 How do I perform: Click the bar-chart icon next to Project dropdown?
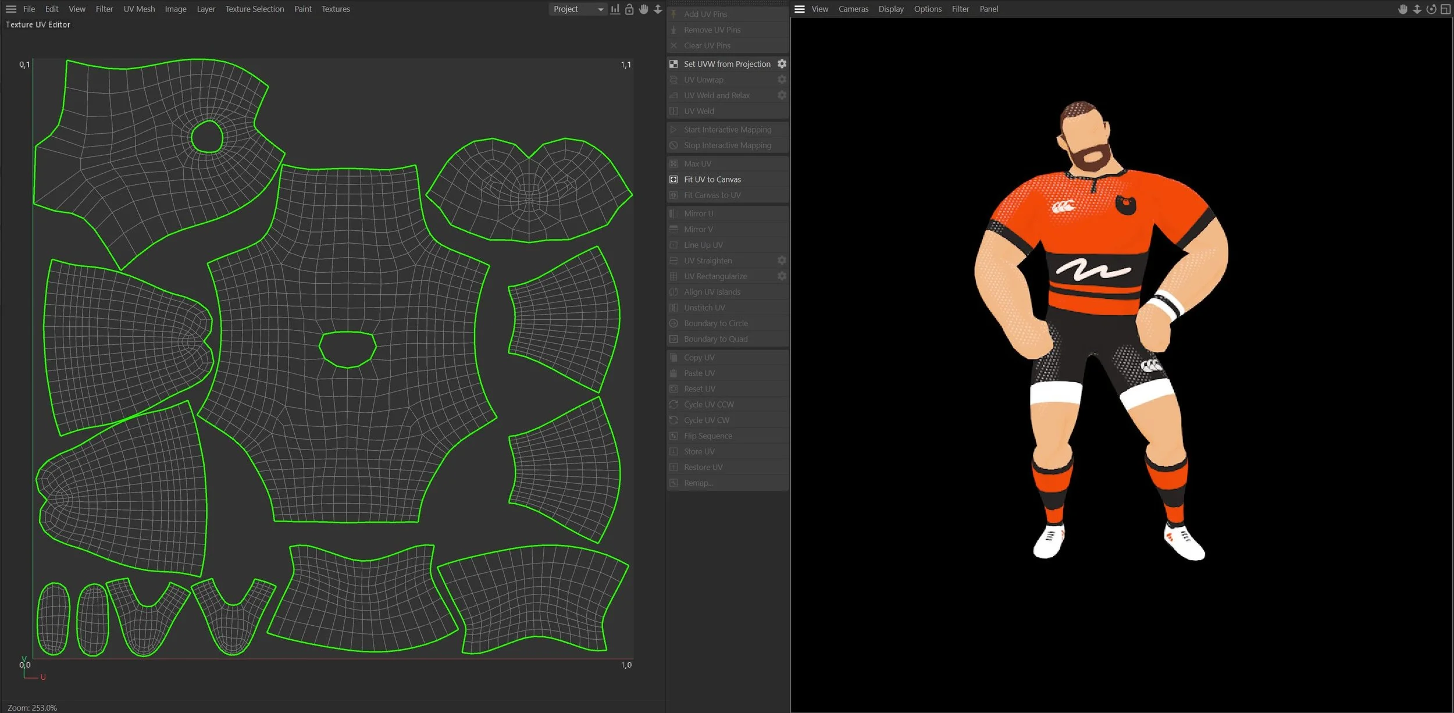tap(615, 9)
